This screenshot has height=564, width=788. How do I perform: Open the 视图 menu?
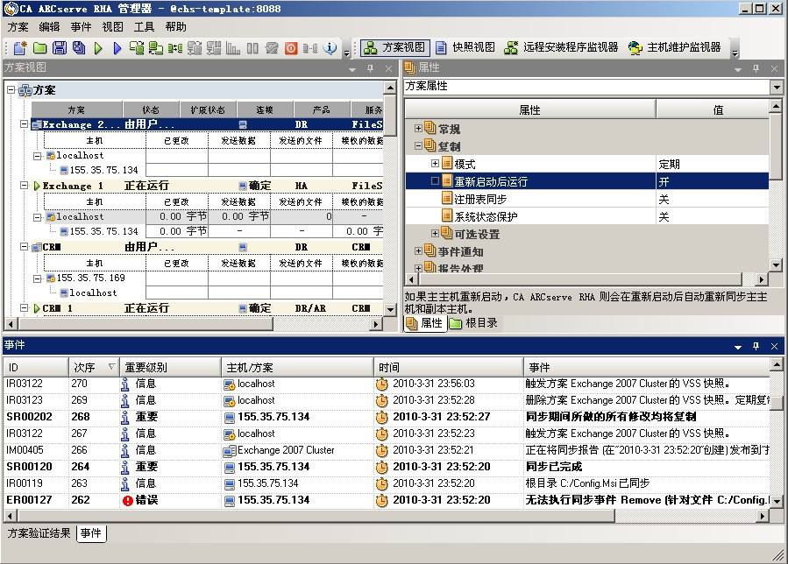coord(112,26)
